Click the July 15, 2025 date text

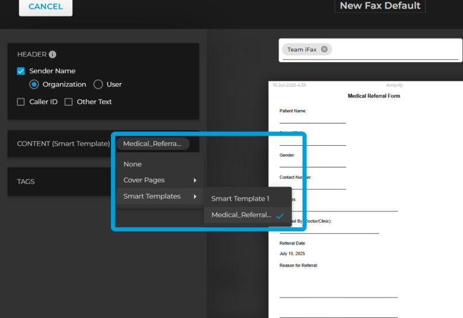coord(292,254)
